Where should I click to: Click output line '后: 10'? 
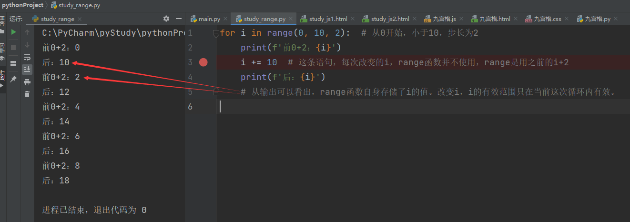[x=56, y=62]
